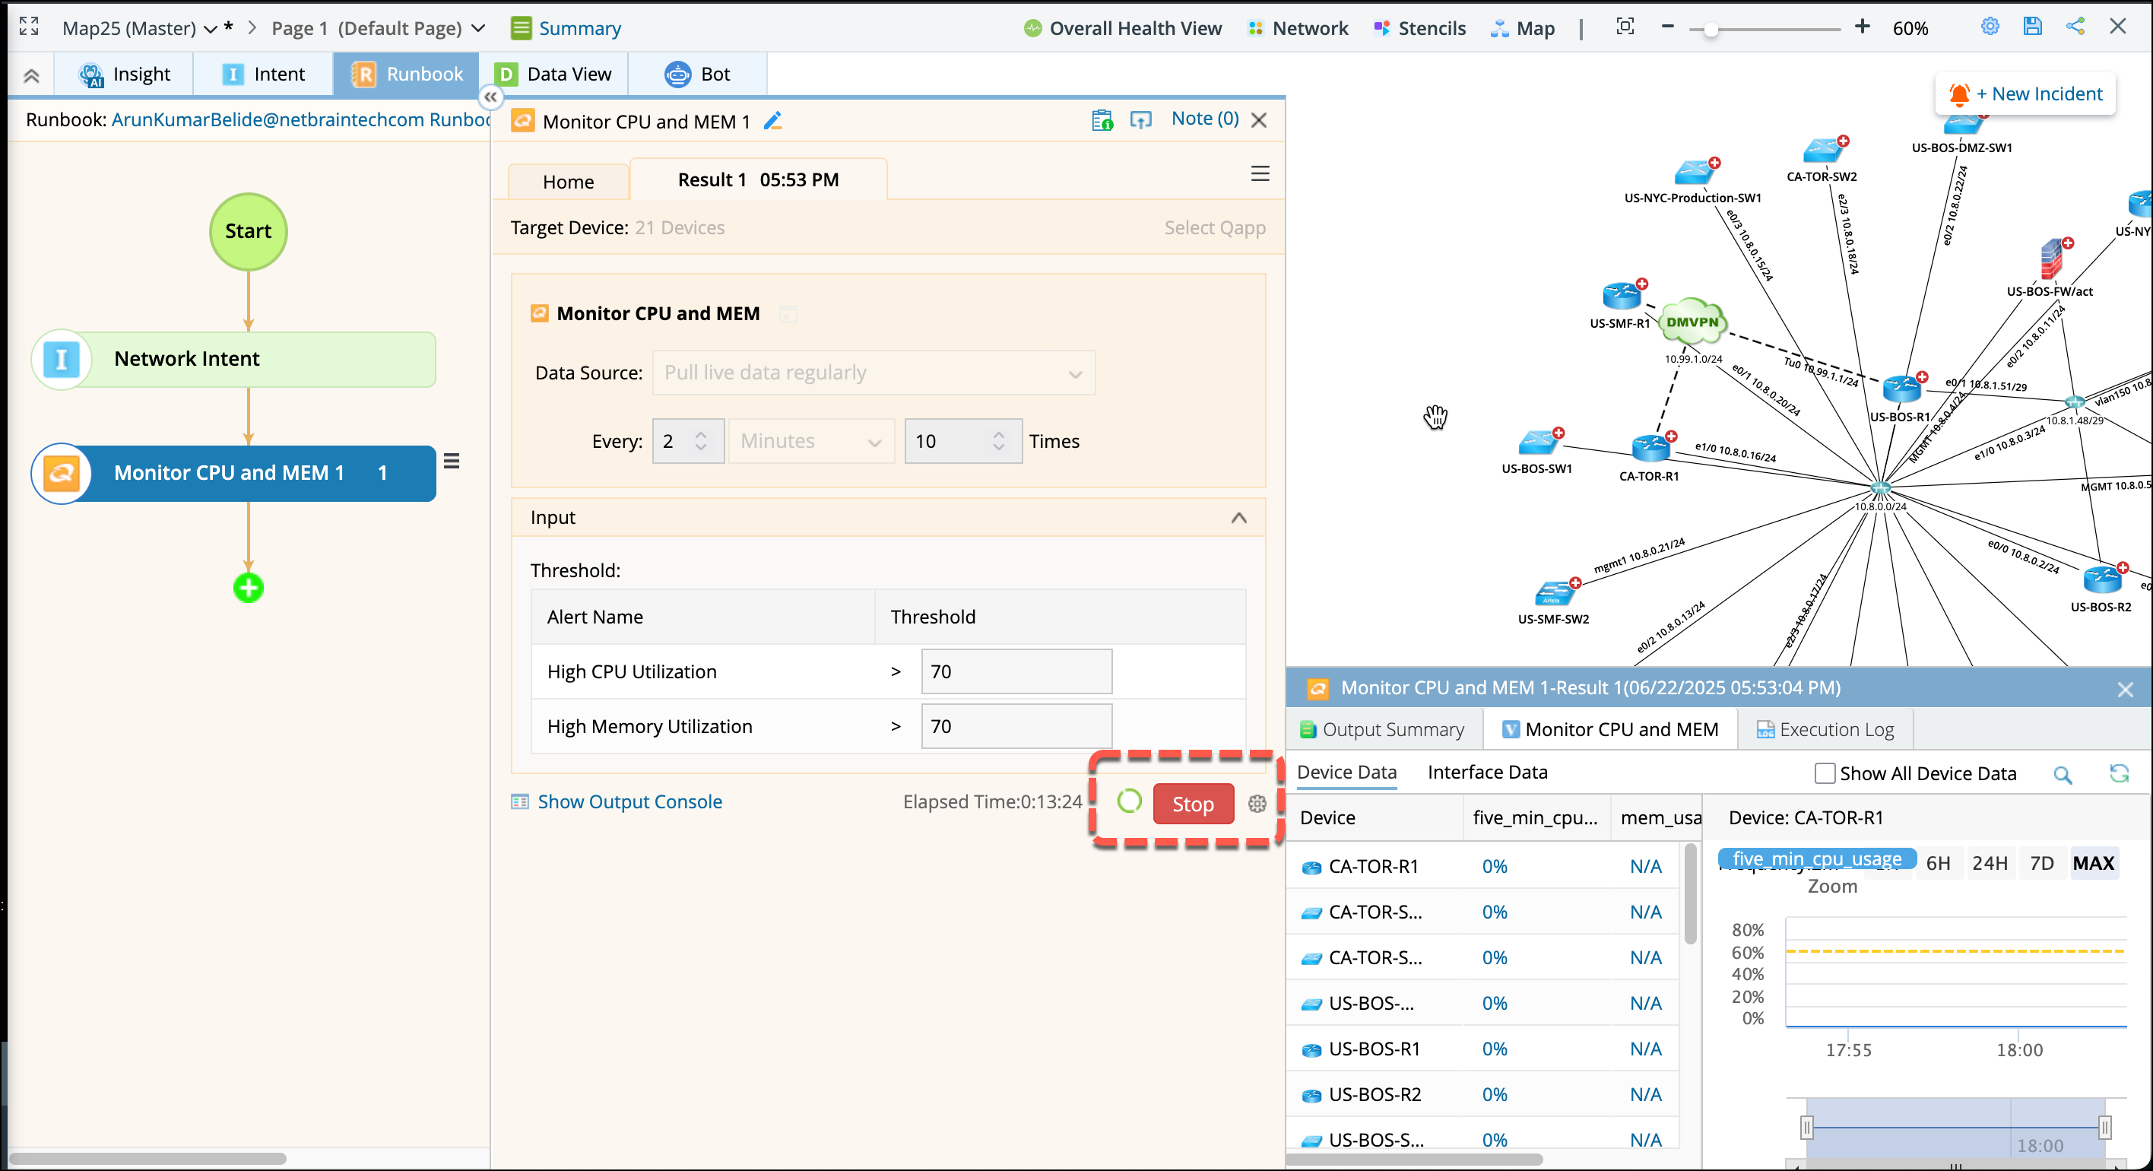Select the MAX zoom range option

click(x=2093, y=863)
